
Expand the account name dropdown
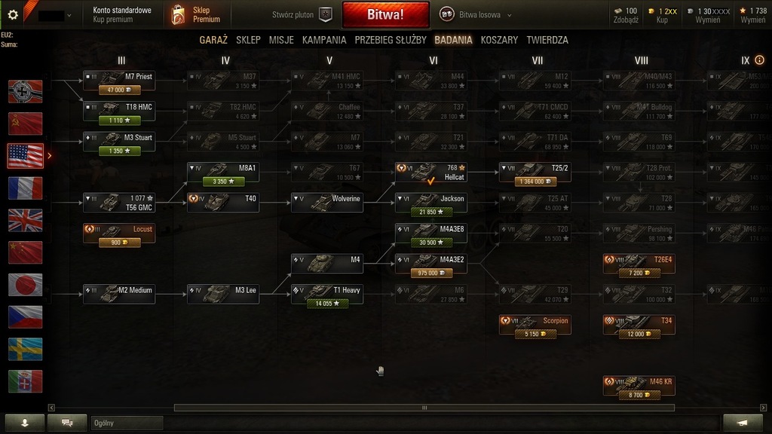[x=69, y=15]
